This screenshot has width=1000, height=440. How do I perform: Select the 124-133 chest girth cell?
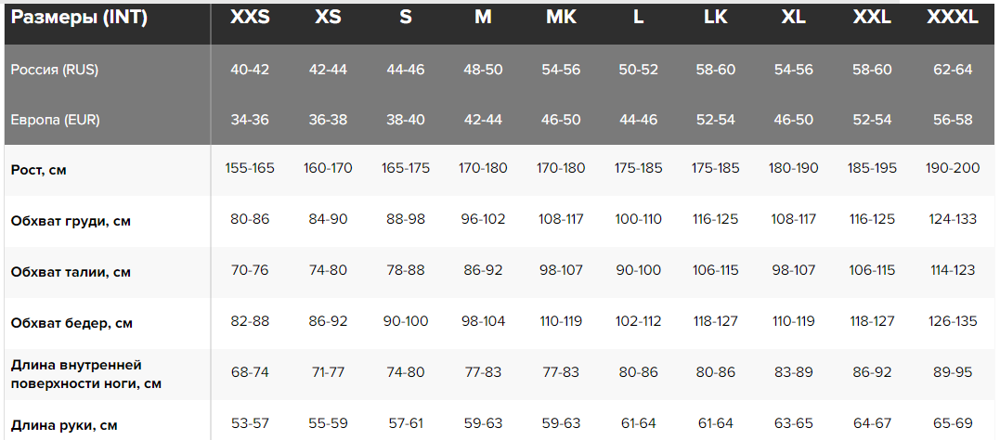point(952,219)
